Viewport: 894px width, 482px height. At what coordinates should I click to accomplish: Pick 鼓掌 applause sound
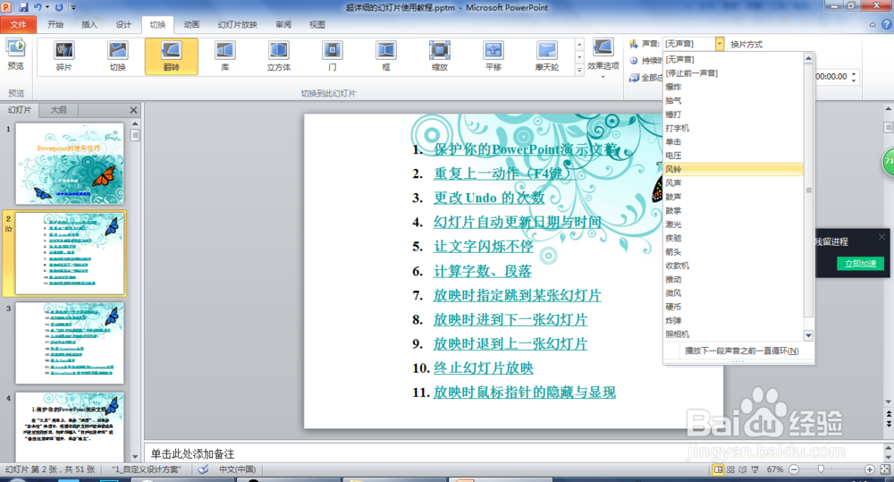click(733, 210)
